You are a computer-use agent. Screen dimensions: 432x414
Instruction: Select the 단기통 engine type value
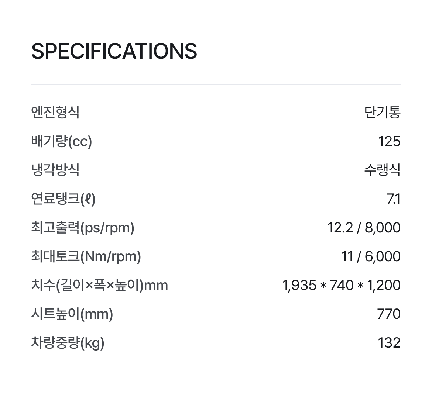(x=382, y=112)
